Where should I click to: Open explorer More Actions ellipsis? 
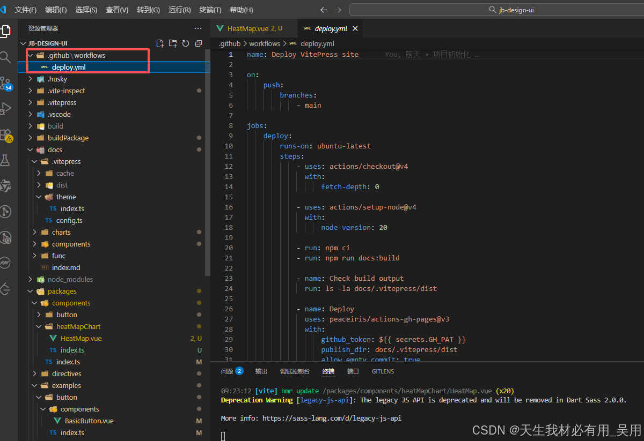pos(198,28)
